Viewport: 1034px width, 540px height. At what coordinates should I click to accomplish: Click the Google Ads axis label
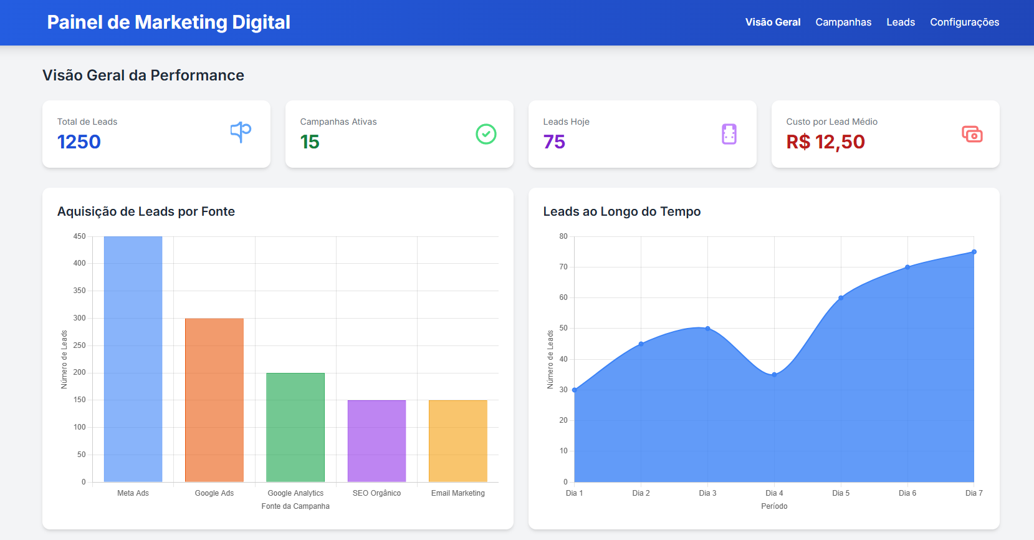click(x=214, y=493)
